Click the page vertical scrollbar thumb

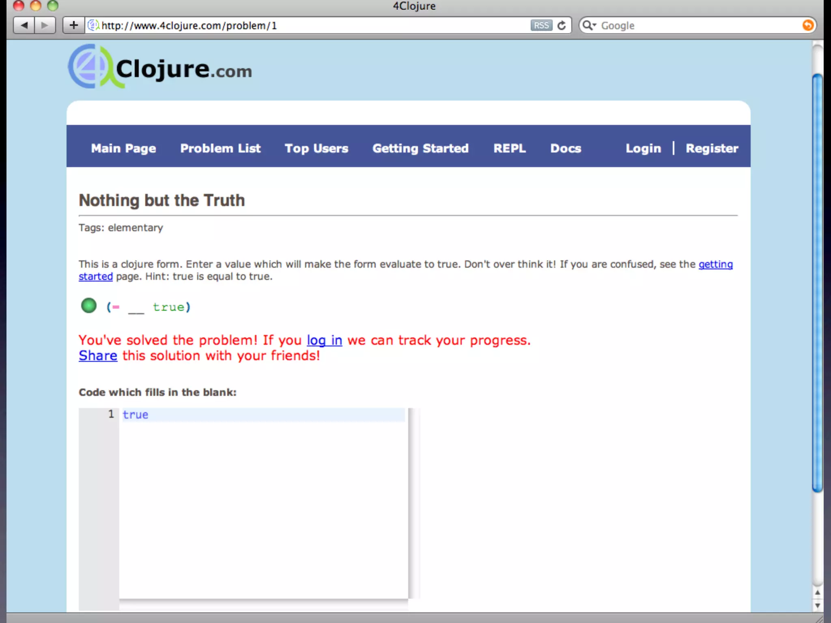(x=817, y=283)
